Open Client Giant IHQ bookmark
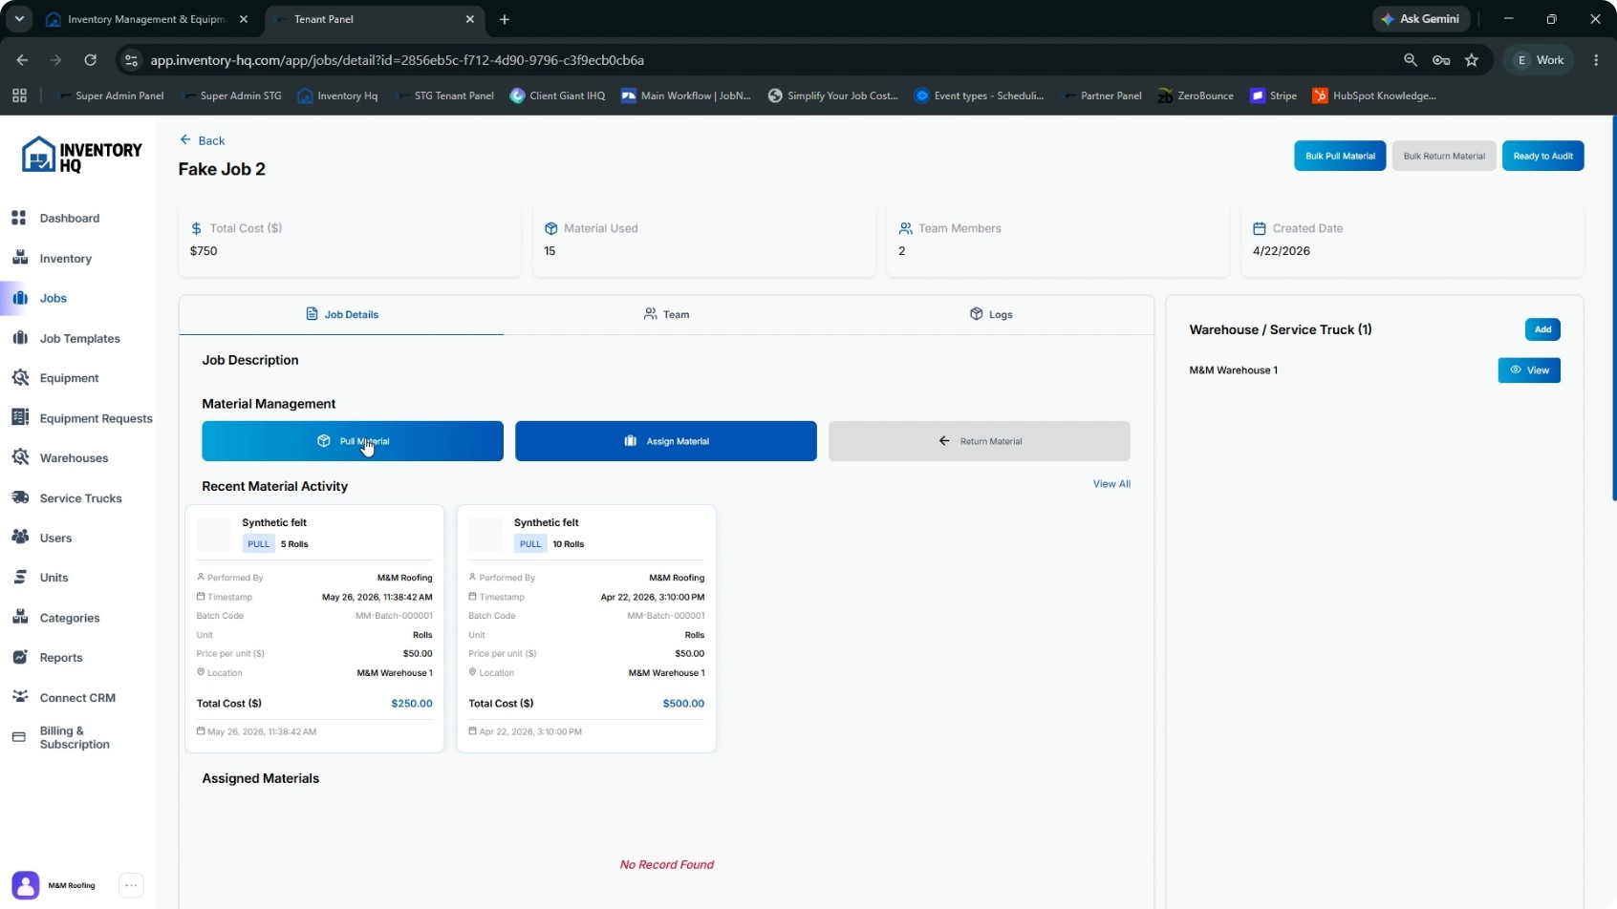Screen dimensions: 1617x909 (x=558, y=95)
